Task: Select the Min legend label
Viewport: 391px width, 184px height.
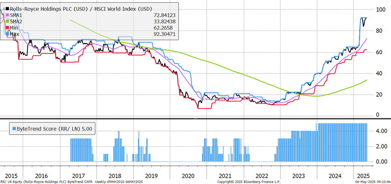Action: tap(14, 28)
